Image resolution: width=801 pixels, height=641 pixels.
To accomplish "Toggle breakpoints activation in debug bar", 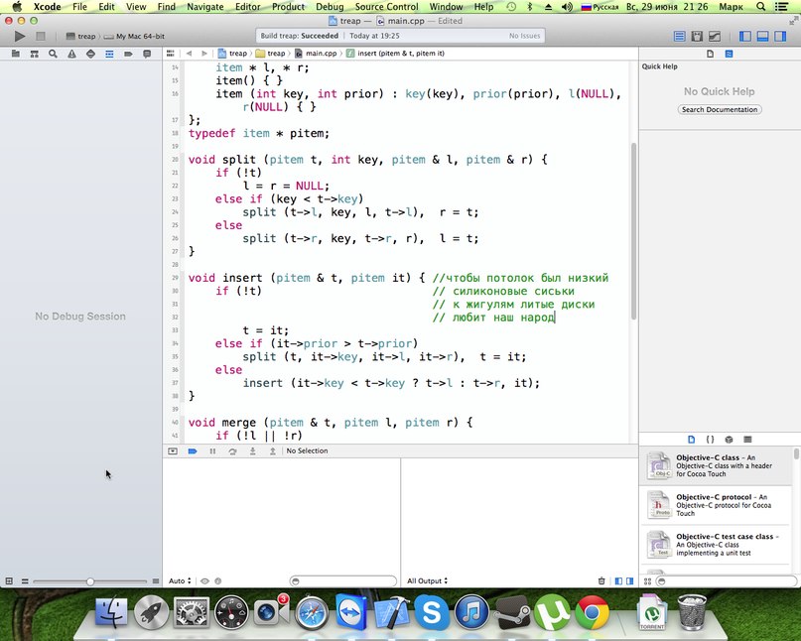I will [x=193, y=451].
